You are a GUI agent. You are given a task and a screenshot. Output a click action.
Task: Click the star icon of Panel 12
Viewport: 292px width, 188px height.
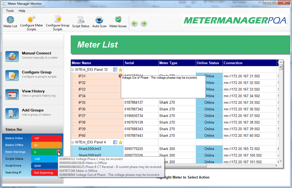121,69
